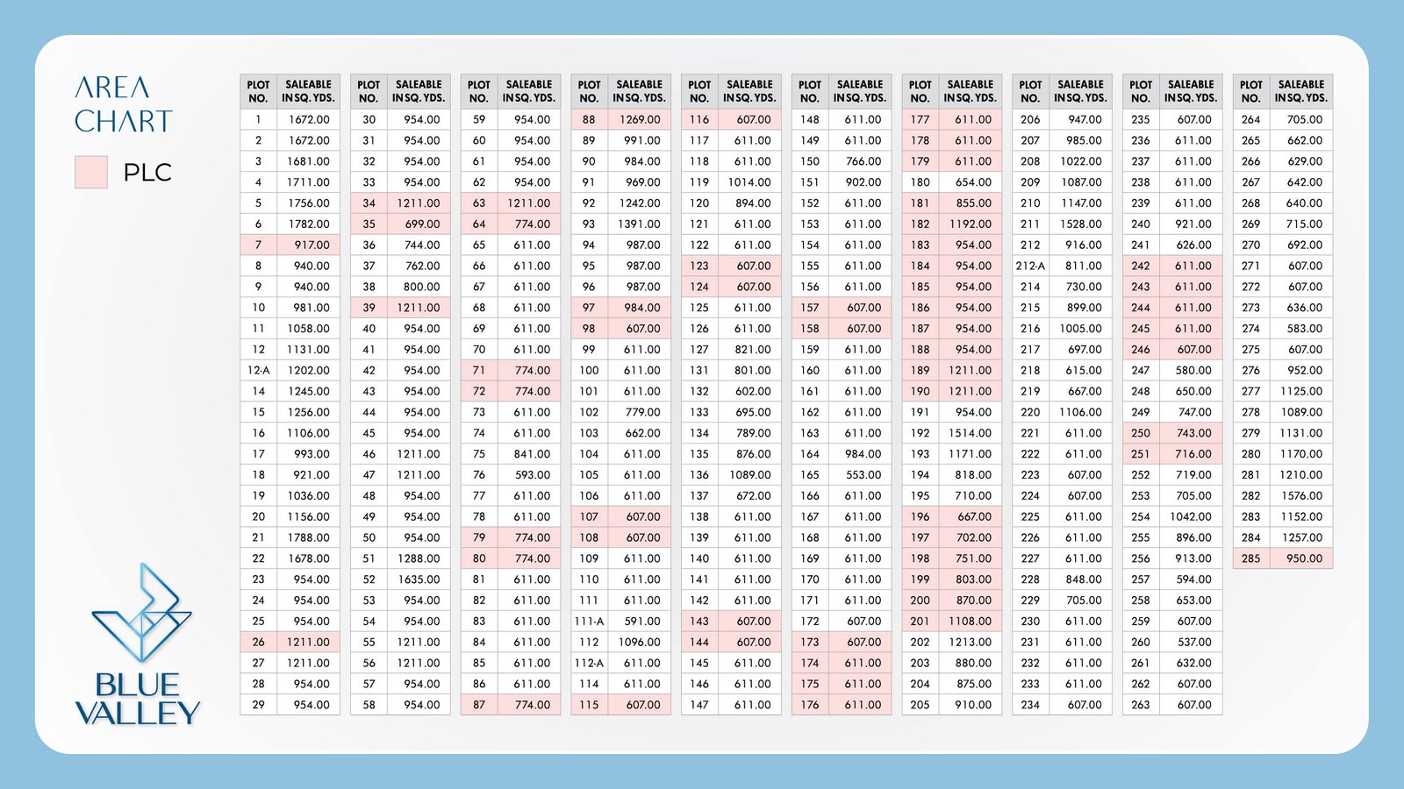Select the 1576.00 value for plot 282
This screenshot has width=1404, height=789.
coord(1300,495)
